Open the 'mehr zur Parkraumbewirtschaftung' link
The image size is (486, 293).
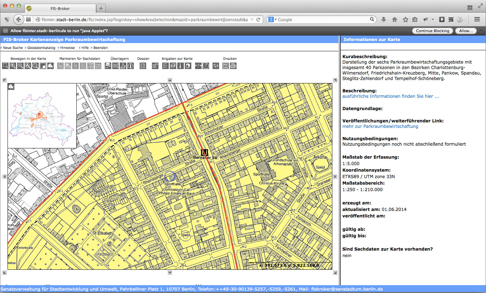(x=380, y=126)
